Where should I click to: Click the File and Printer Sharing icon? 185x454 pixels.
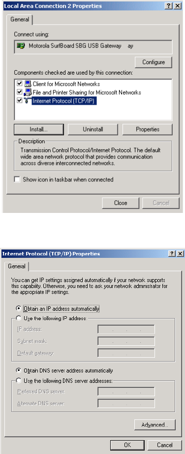coord(28,92)
